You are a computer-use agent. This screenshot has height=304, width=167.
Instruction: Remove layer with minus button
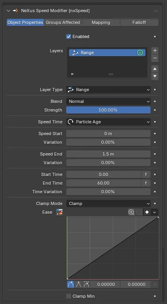[155, 59]
